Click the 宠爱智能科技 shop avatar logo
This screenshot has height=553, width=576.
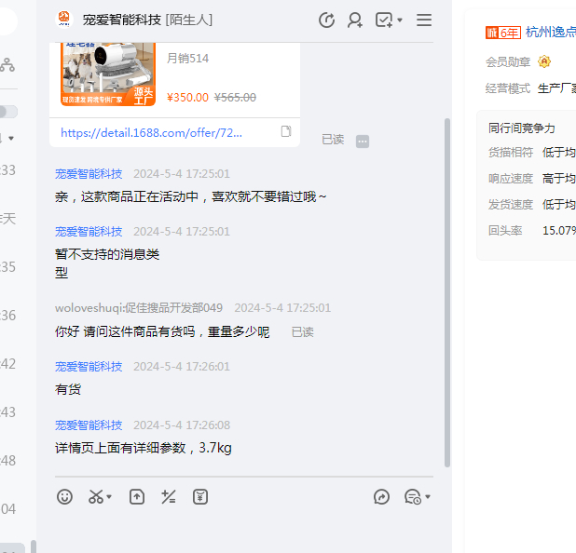[x=64, y=19]
